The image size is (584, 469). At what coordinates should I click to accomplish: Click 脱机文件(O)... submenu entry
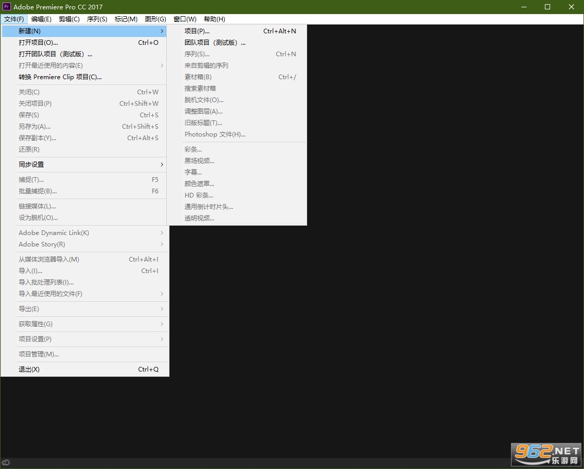coord(237,100)
